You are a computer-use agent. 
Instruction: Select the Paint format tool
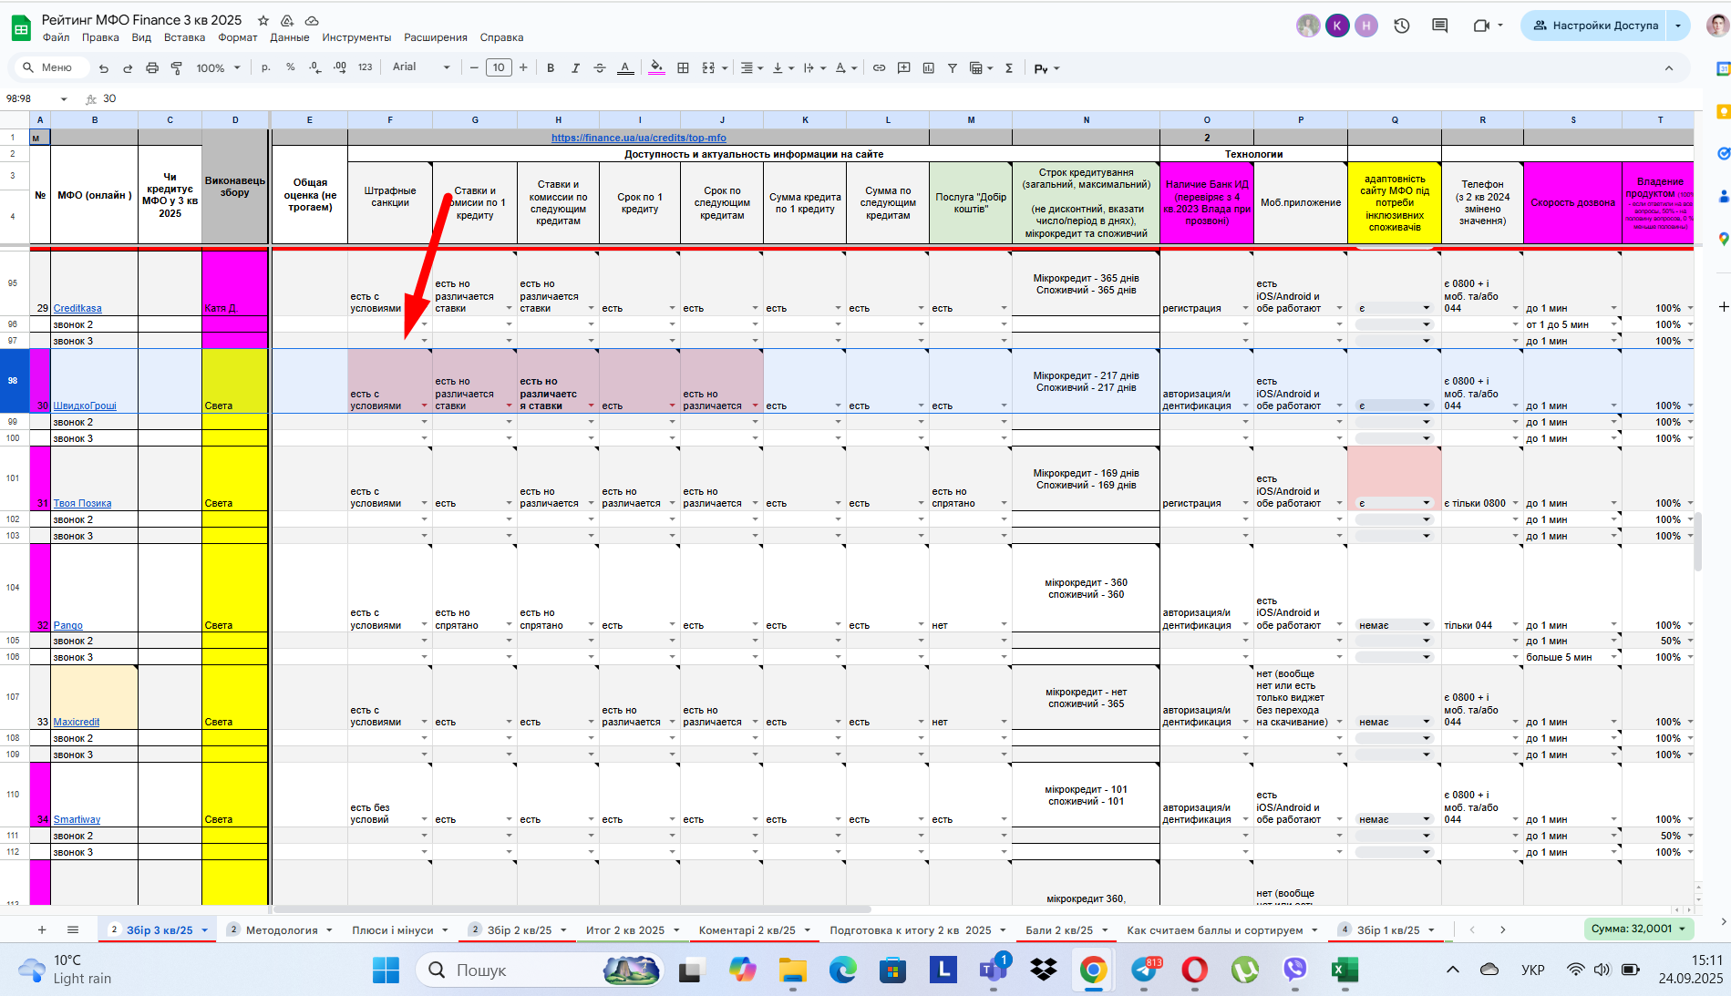[x=177, y=68]
